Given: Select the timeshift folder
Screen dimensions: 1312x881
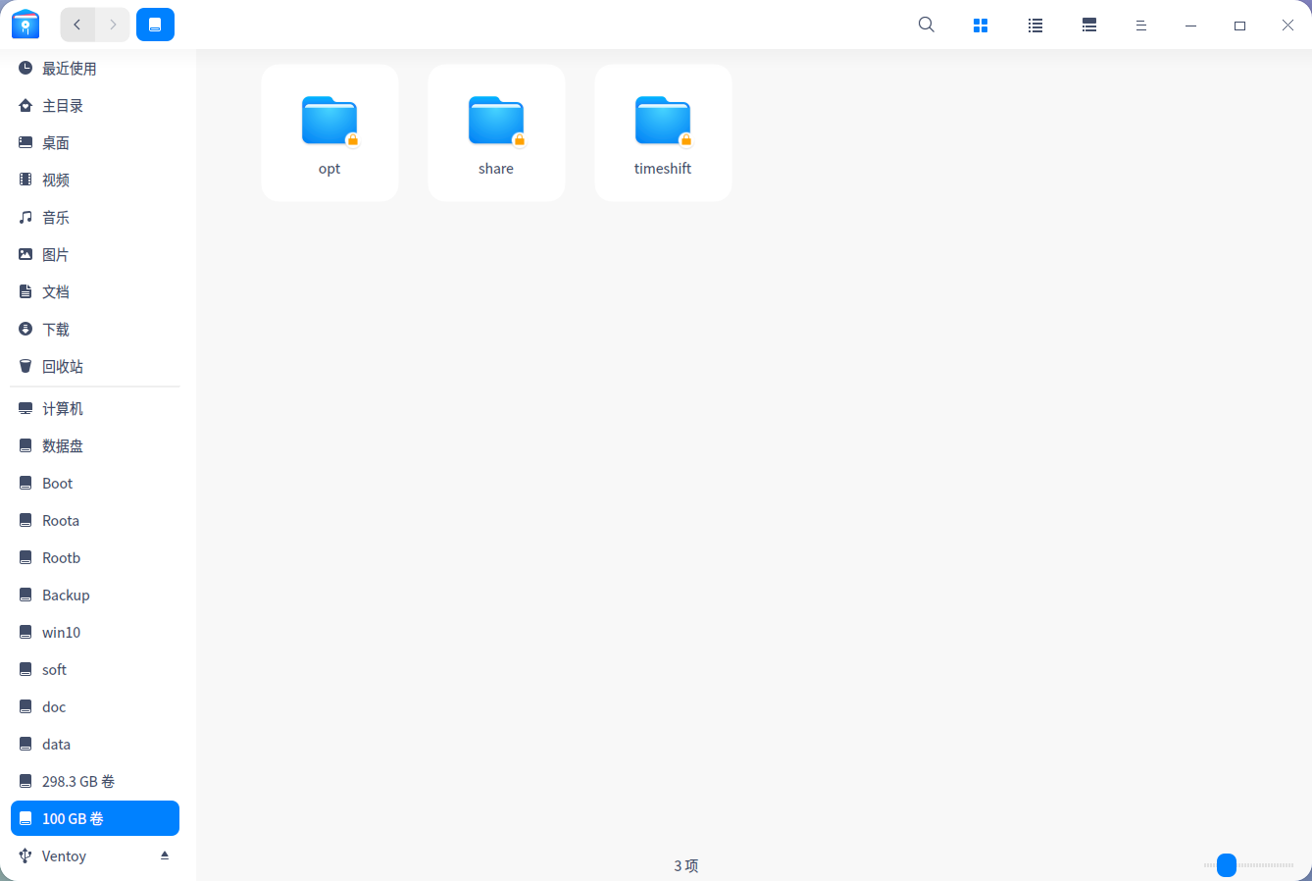Looking at the screenshot, I should pyautogui.click(x=663, y=133).
